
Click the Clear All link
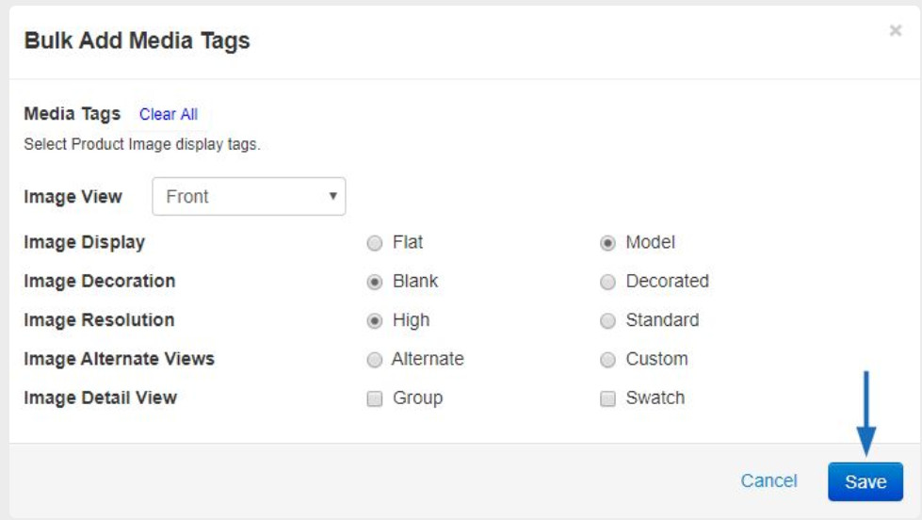coord(169,114)
